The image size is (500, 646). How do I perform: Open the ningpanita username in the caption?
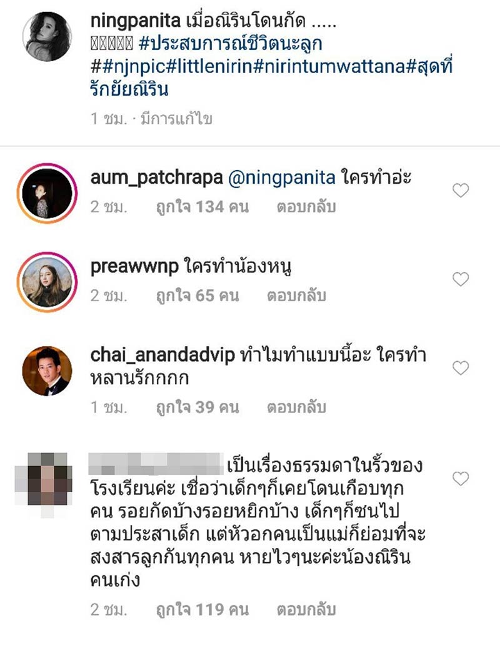[135, 21]
